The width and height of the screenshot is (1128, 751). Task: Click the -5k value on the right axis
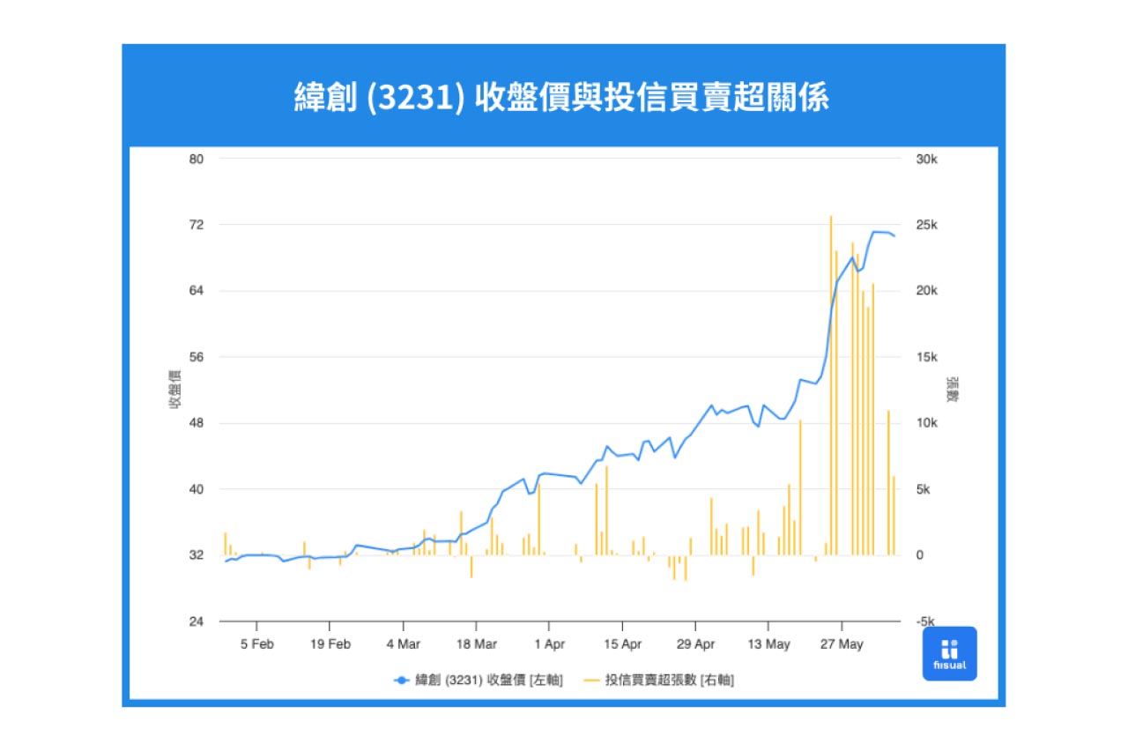pos(926,621)
